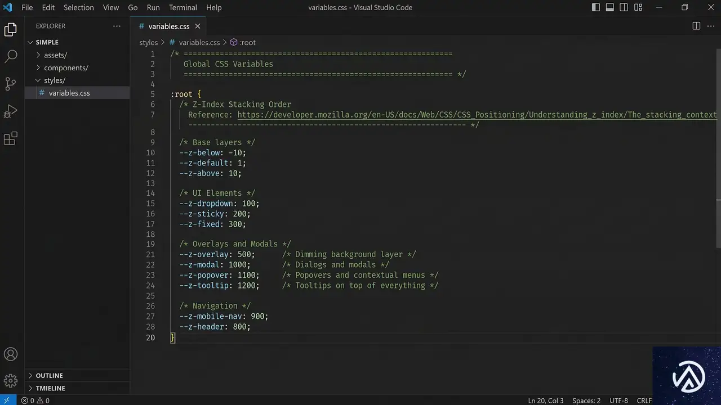Close the variables.css tab
The width and height of the screenshot is (721, 405).
[198, 26]
